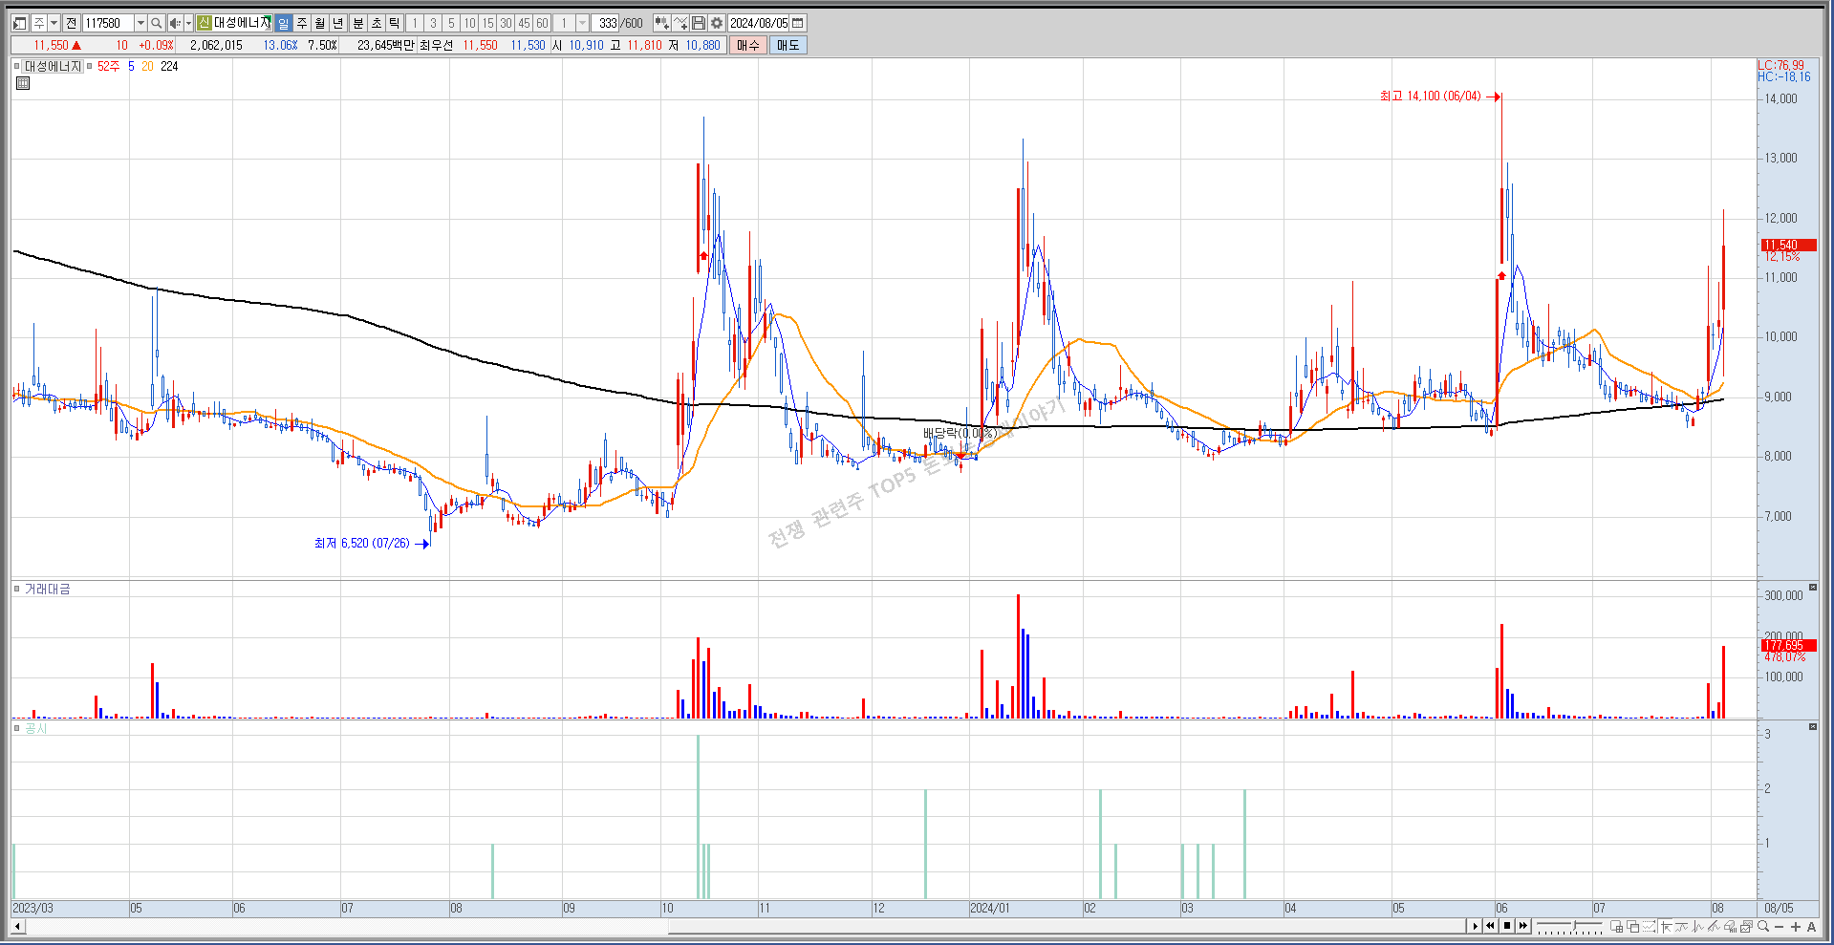This screenshot has width=1834, height=945.
Task: Switch to minute 분 chart period
Action: 358,23
